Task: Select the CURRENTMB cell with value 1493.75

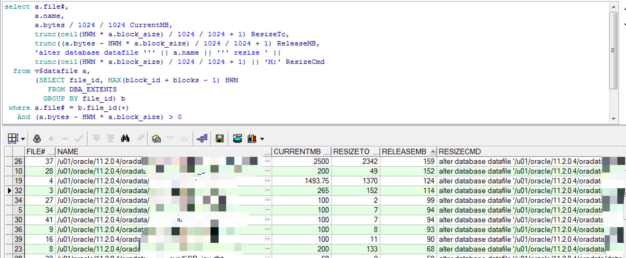Action: tap(302, 181)
